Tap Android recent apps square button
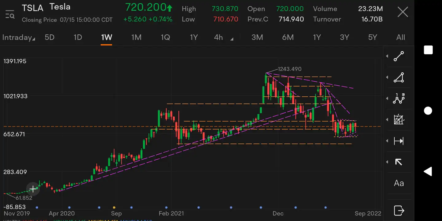 click(428, 50)
